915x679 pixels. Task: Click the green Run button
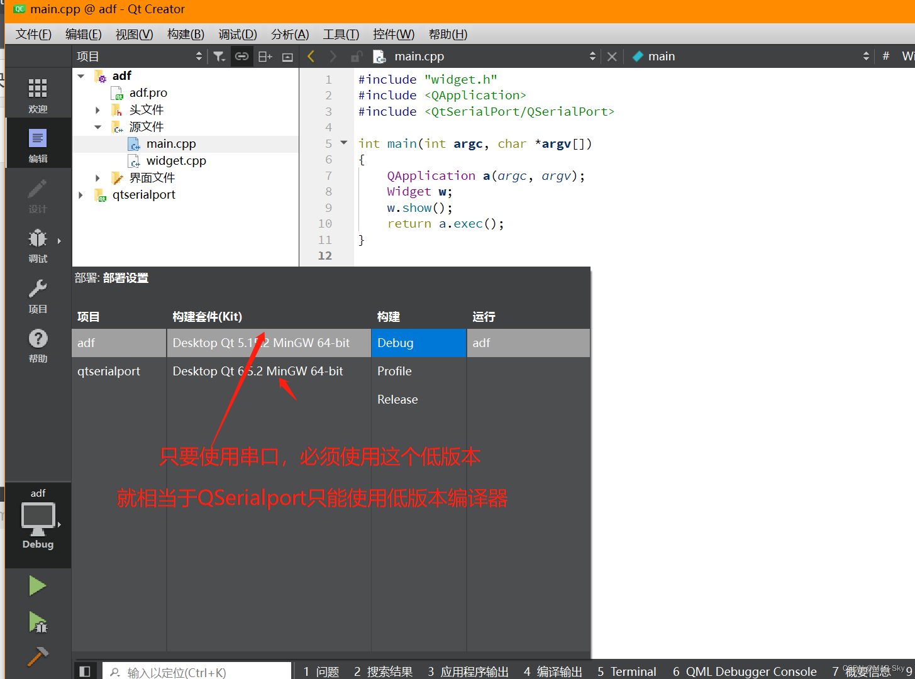[x=38, y=586]
